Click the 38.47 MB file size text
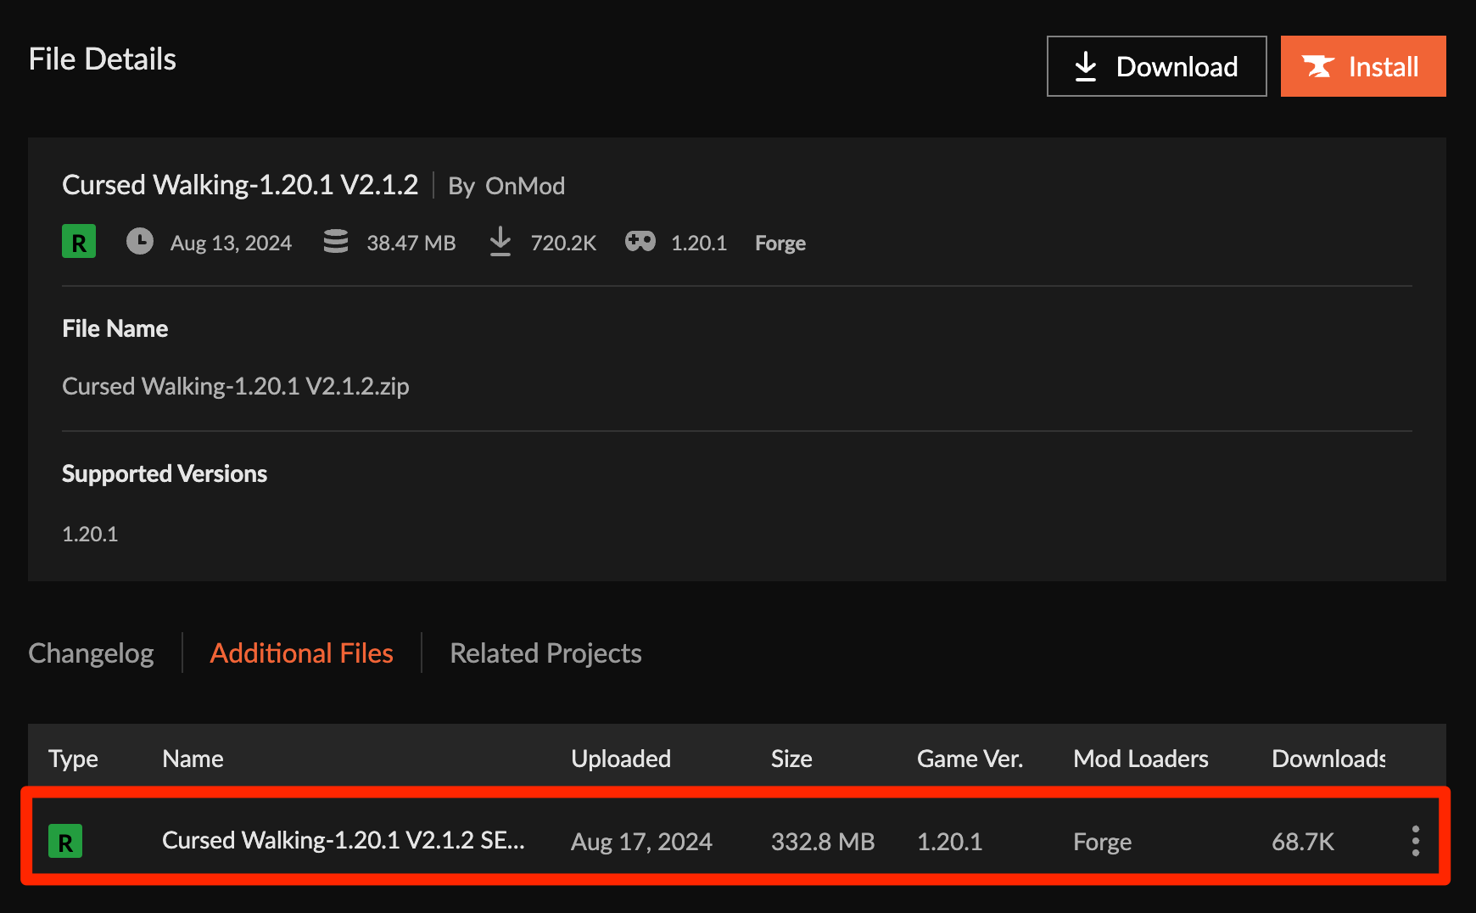1476x913 pixels. (x=411, y=244)
